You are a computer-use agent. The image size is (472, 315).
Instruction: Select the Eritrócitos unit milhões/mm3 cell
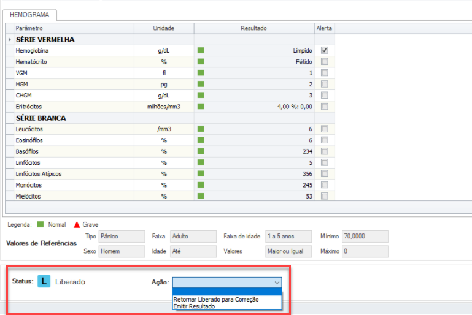[164, 107]
